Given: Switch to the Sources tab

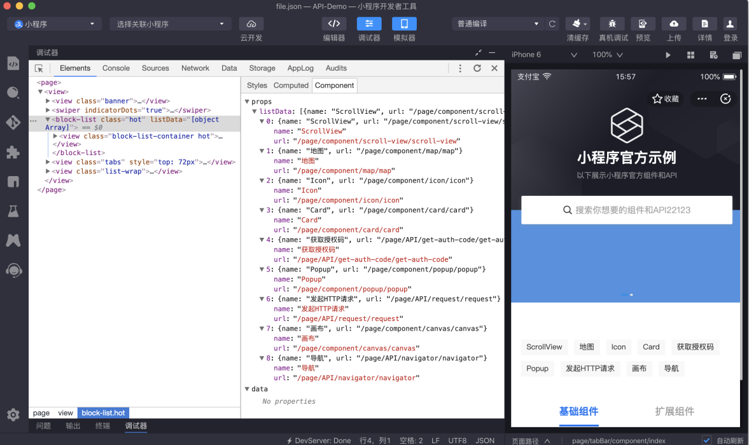Looking at the screenshot, I should click(x=155, y=68).
